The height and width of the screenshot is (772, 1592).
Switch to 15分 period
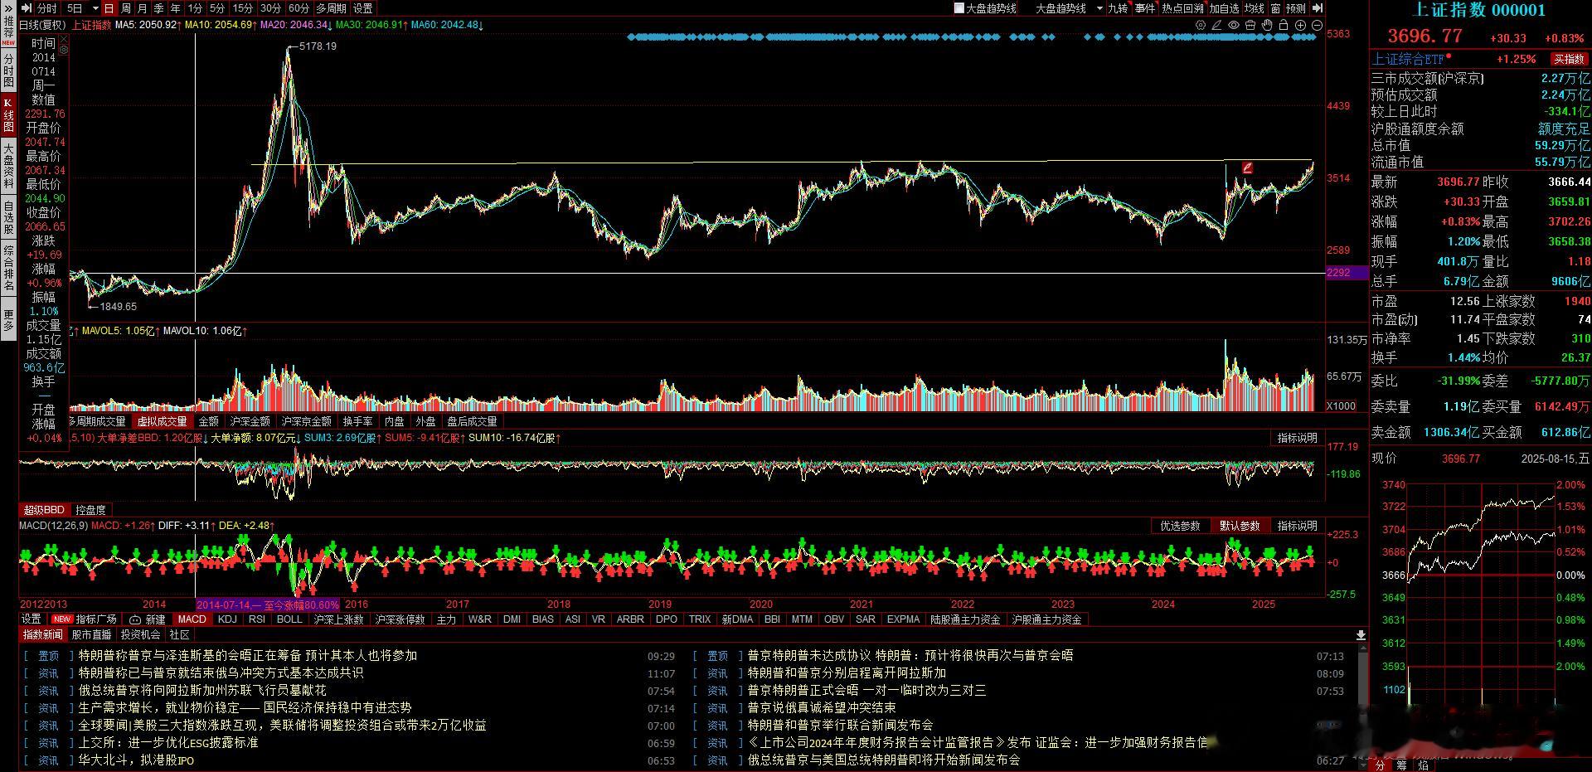click(243, 8)
